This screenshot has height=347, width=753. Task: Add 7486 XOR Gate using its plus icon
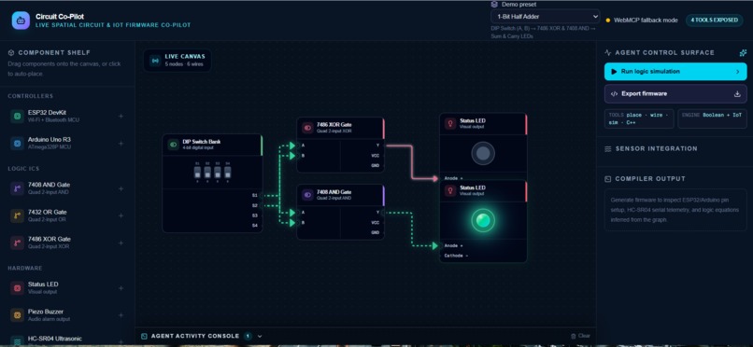click(121, 243)
